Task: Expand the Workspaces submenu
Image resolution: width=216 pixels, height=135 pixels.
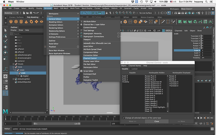Action: click(63, 14)
